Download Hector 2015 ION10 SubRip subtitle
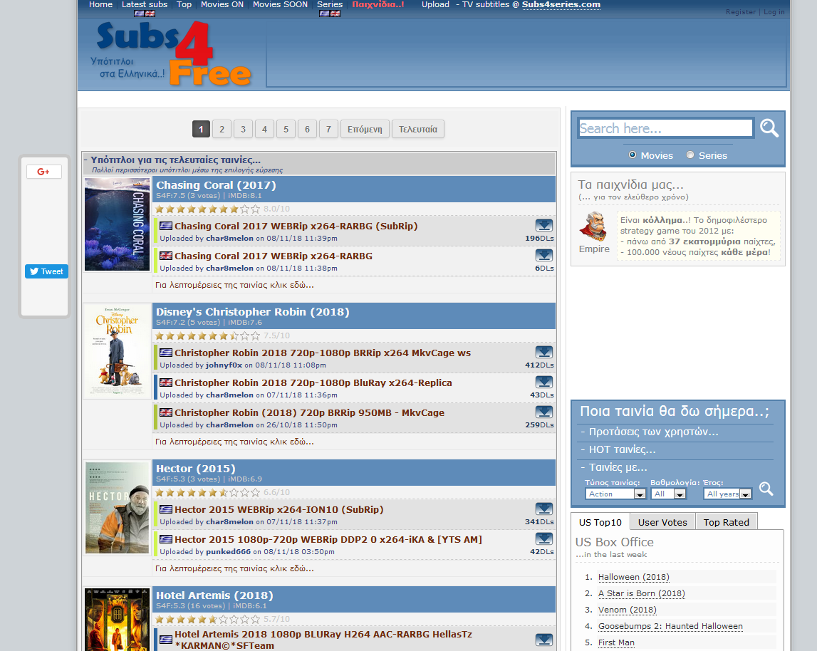Viewport: 817px width, 651px height. pos(544,509)
